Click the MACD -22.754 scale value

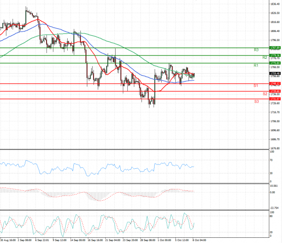pos(274,208)
